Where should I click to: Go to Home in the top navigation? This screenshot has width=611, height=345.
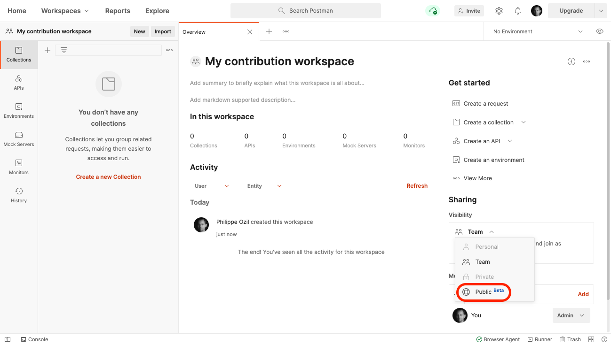pyautogui.click(x=17, y=11)
